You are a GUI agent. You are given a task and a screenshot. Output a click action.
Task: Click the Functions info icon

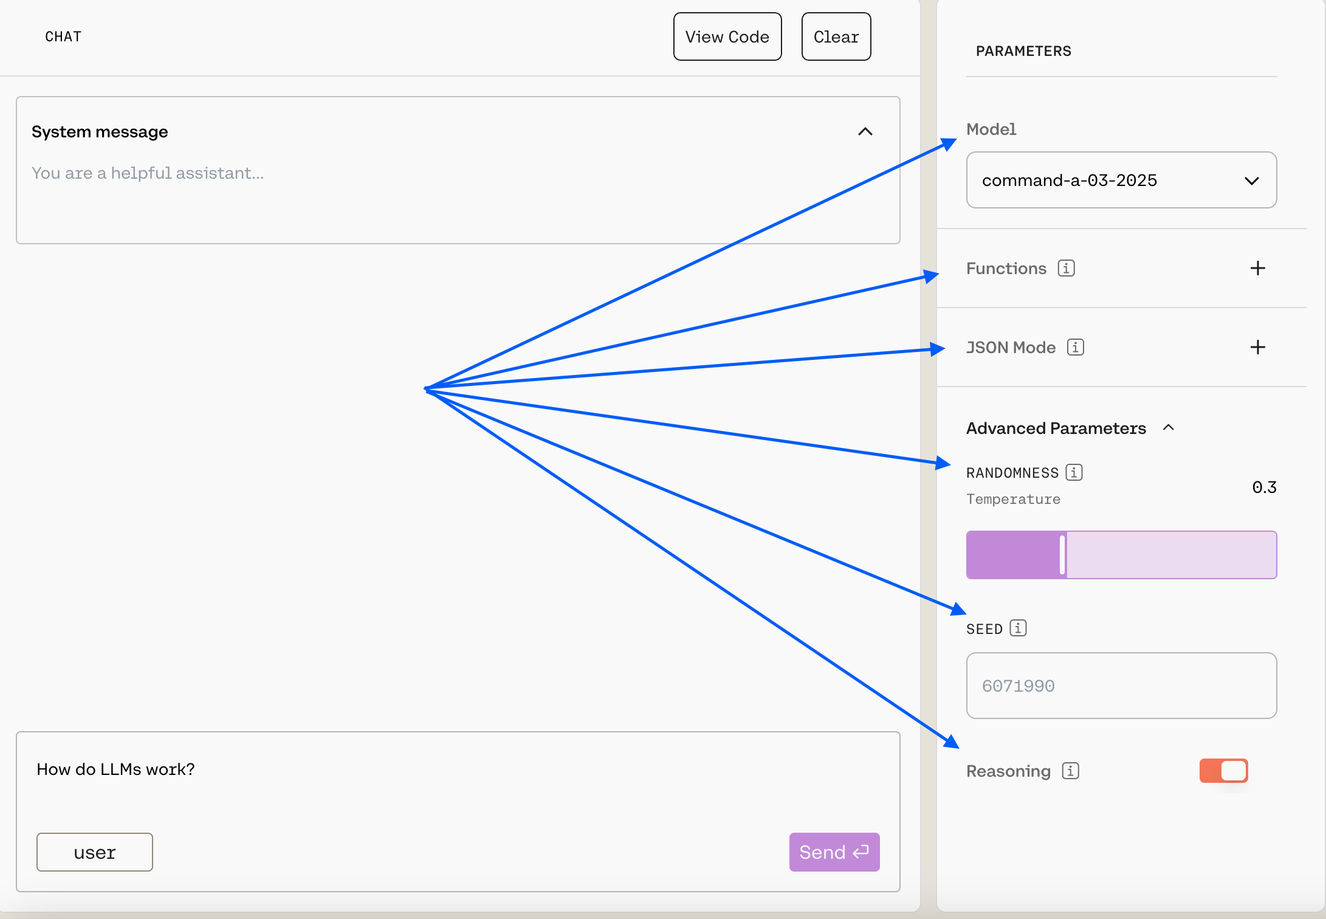1066,268
